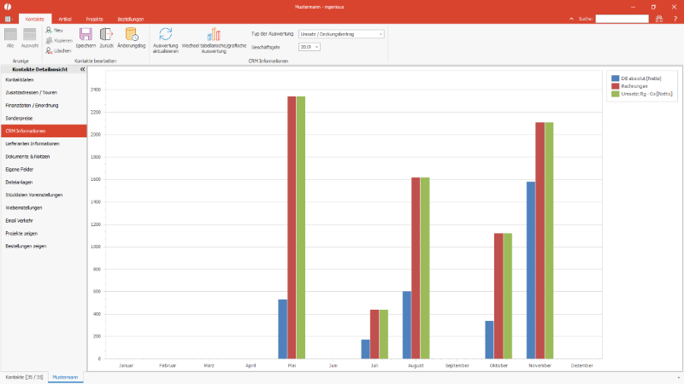The image size is (684, 384).
Task: Select the Mustermann bottom tab
Action: [x=65, y=377]
